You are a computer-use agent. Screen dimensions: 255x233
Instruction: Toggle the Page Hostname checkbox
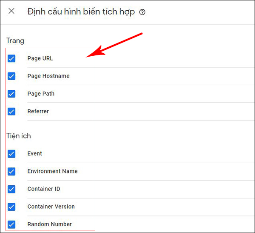coord(11,76)
